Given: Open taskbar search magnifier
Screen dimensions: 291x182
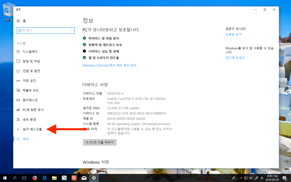Looking at the screenshot, I should click(15, 178).
